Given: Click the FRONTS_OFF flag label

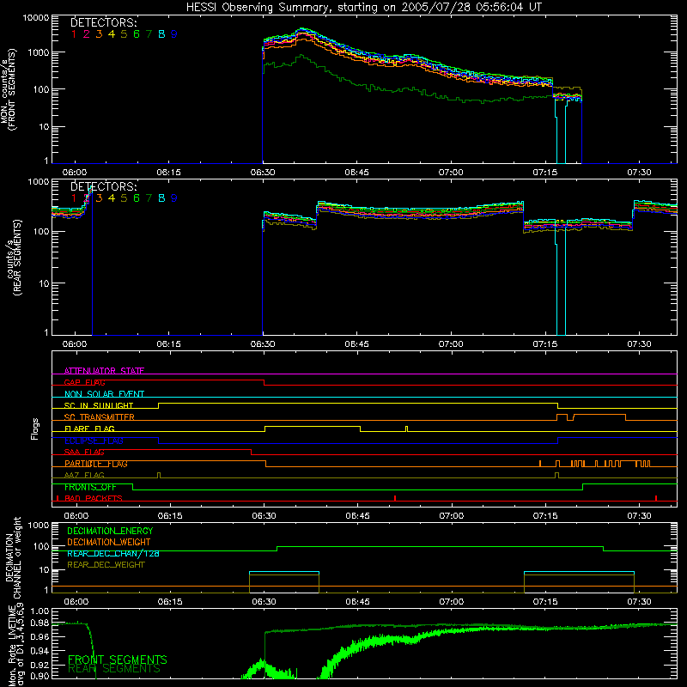Looking at the screenshot, I should pyautogui.click(x=90, y=487).
